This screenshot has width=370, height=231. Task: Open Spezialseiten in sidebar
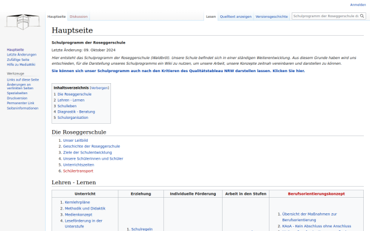click(x=17, y=93)
